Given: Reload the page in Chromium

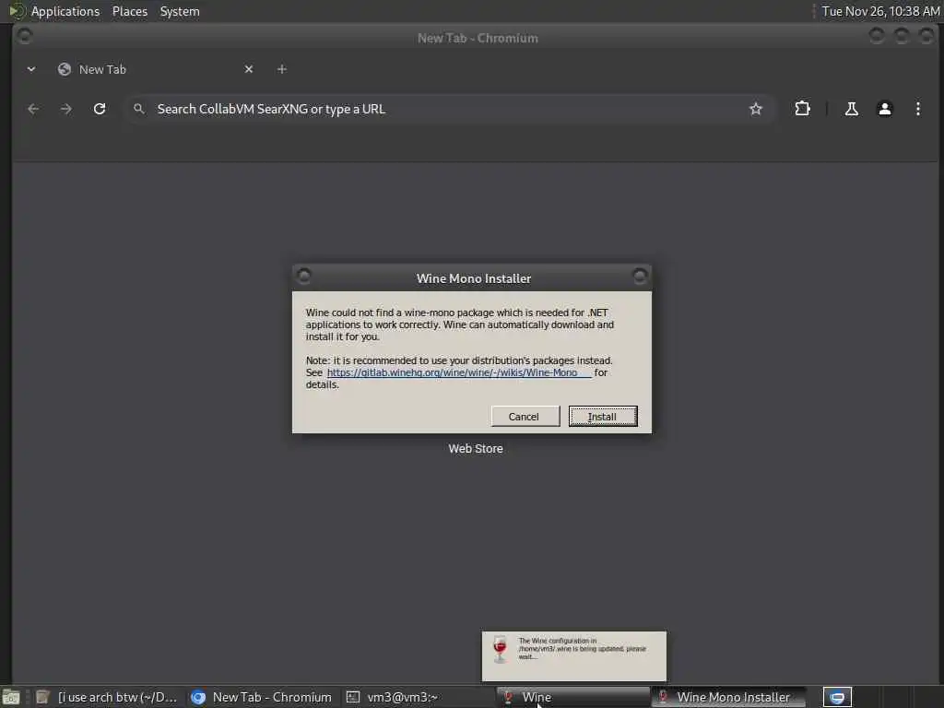Looking at the screenshot, I should pos(100,109).
